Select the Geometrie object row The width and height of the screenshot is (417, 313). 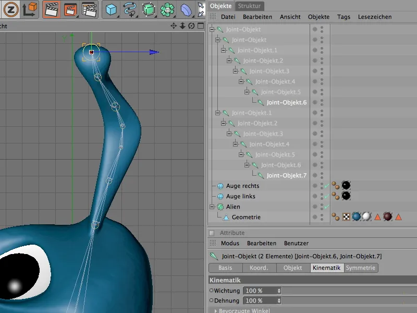[x=246, y=217]
